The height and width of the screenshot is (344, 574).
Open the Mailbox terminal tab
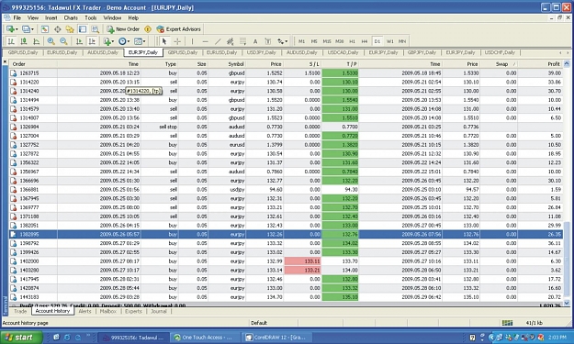(108, 312)
